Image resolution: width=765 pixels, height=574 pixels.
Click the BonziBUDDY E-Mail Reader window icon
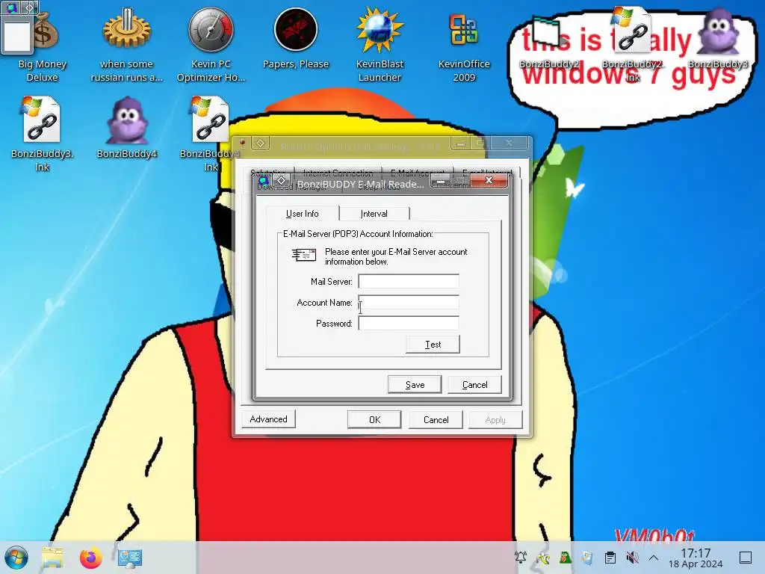(x=264, y=181)
